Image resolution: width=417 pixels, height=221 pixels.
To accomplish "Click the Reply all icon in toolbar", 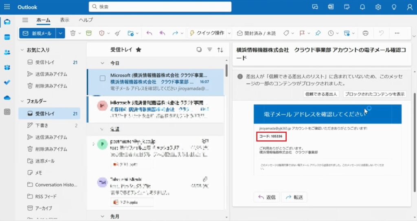I will pyautogui.click(x=162, y=33).
